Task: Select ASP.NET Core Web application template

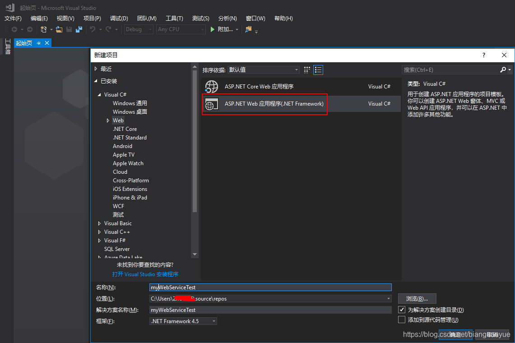Action: click(301, 87)
